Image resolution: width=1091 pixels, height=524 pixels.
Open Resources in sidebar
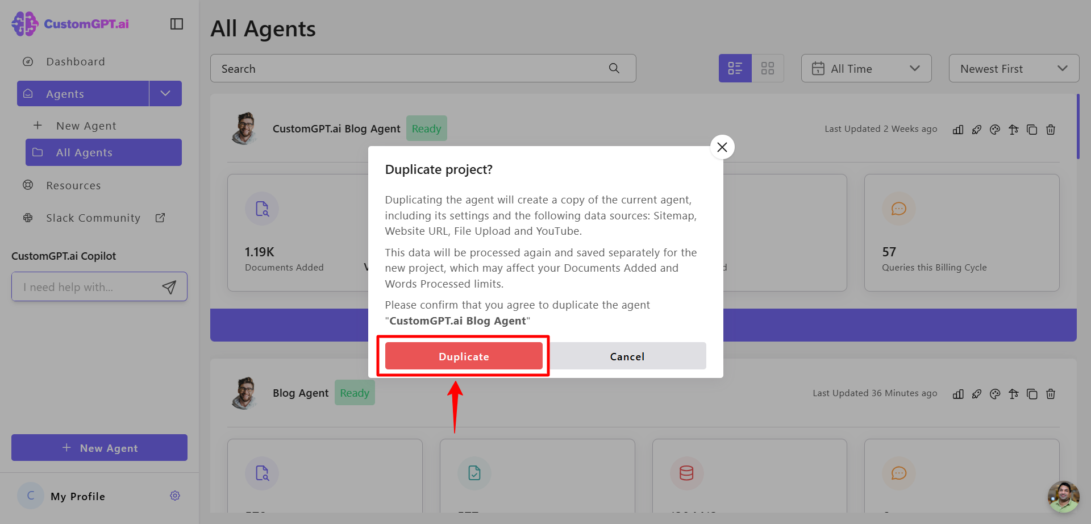[73, 185]
